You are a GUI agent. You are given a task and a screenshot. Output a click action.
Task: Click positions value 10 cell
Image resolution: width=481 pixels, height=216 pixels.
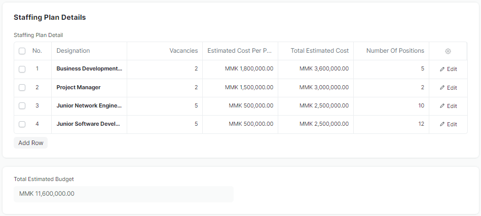(391, 106)
